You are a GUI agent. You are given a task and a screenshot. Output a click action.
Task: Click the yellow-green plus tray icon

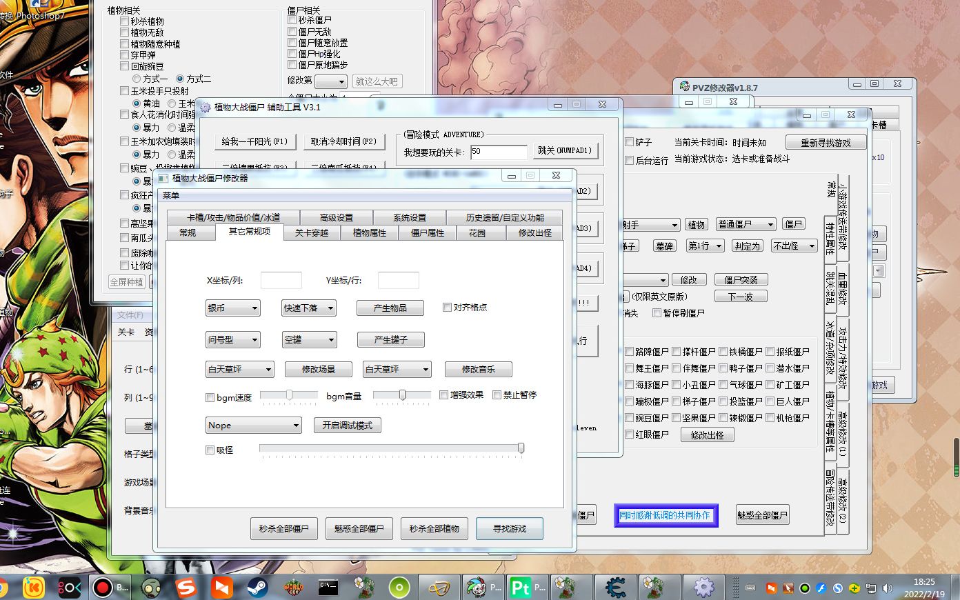pos(854,588)
